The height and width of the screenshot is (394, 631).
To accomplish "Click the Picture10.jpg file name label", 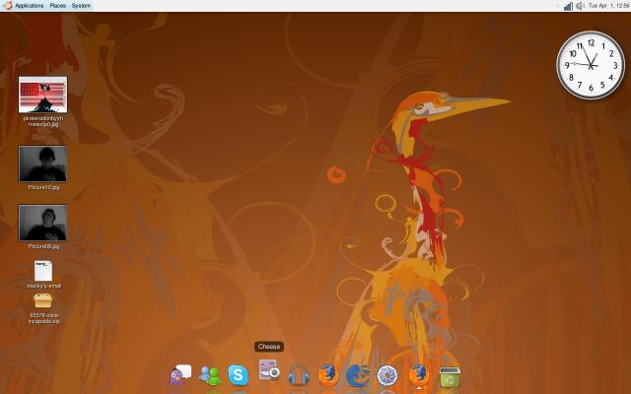I will click(x=43, y=187).
